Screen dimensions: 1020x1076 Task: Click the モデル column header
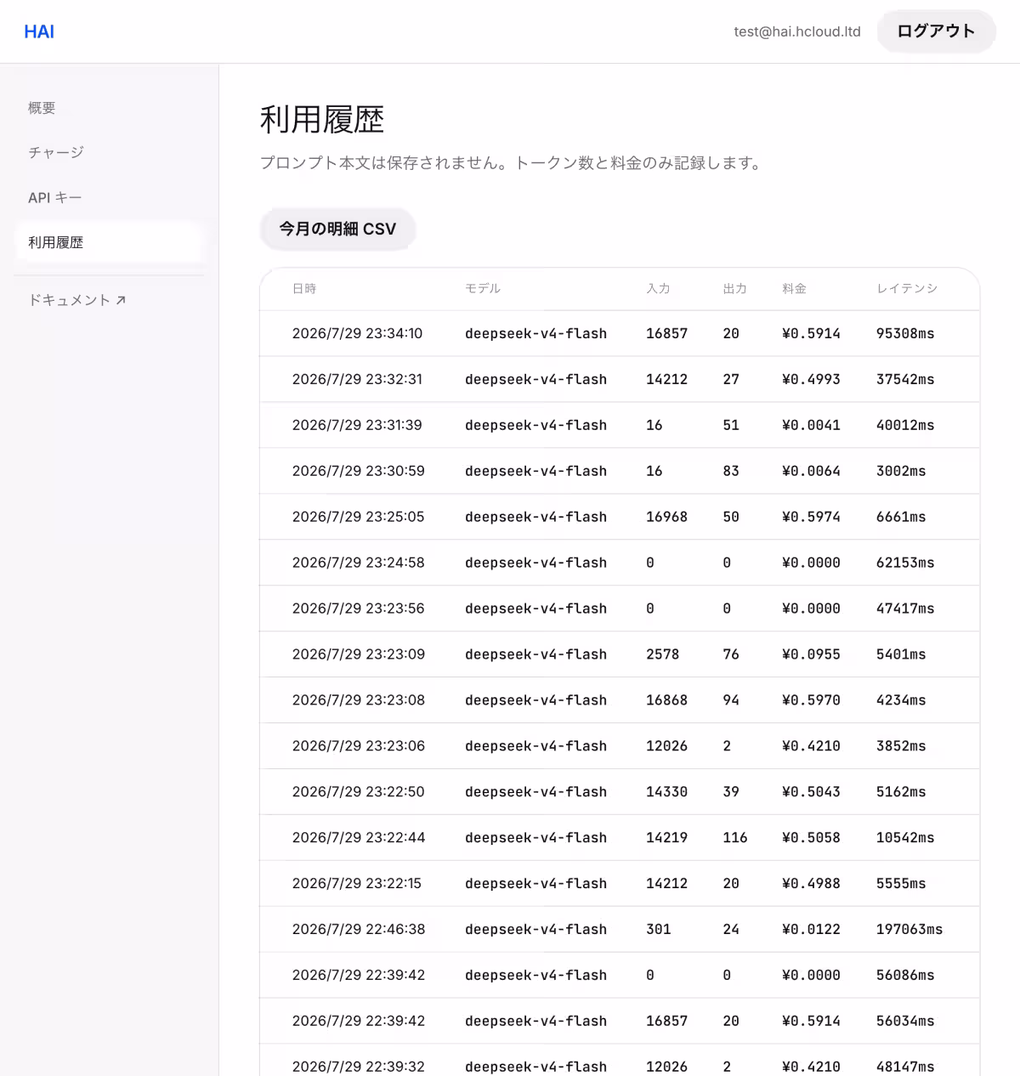point(483,289)
